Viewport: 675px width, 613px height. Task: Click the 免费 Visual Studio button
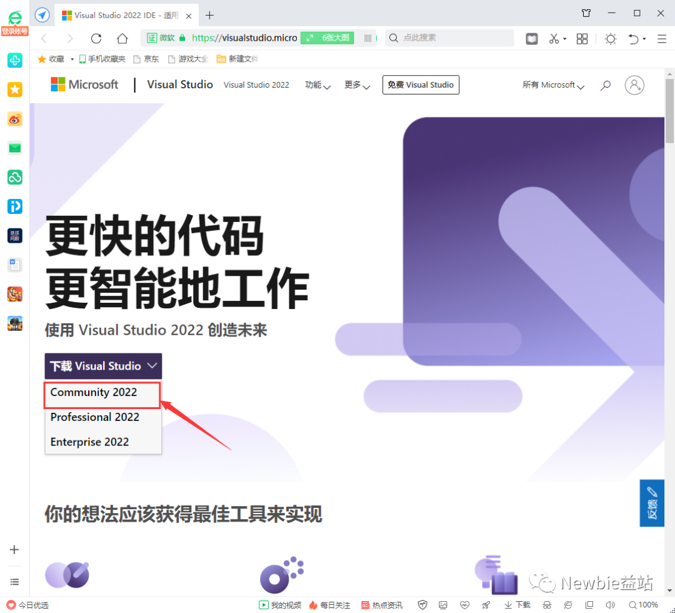[421, 84]
